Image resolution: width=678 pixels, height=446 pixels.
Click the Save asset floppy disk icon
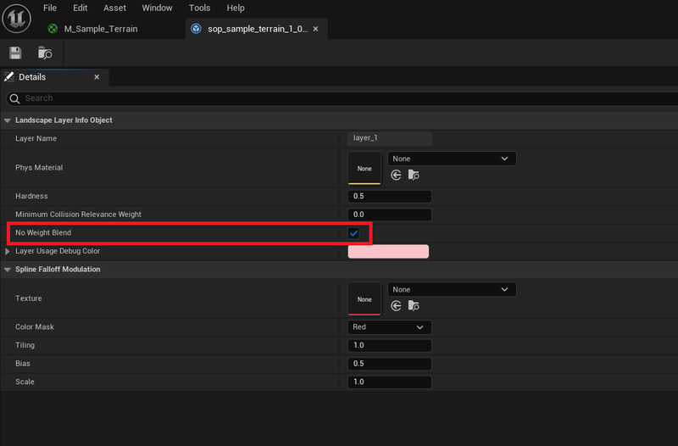click(x=15, y=53)
